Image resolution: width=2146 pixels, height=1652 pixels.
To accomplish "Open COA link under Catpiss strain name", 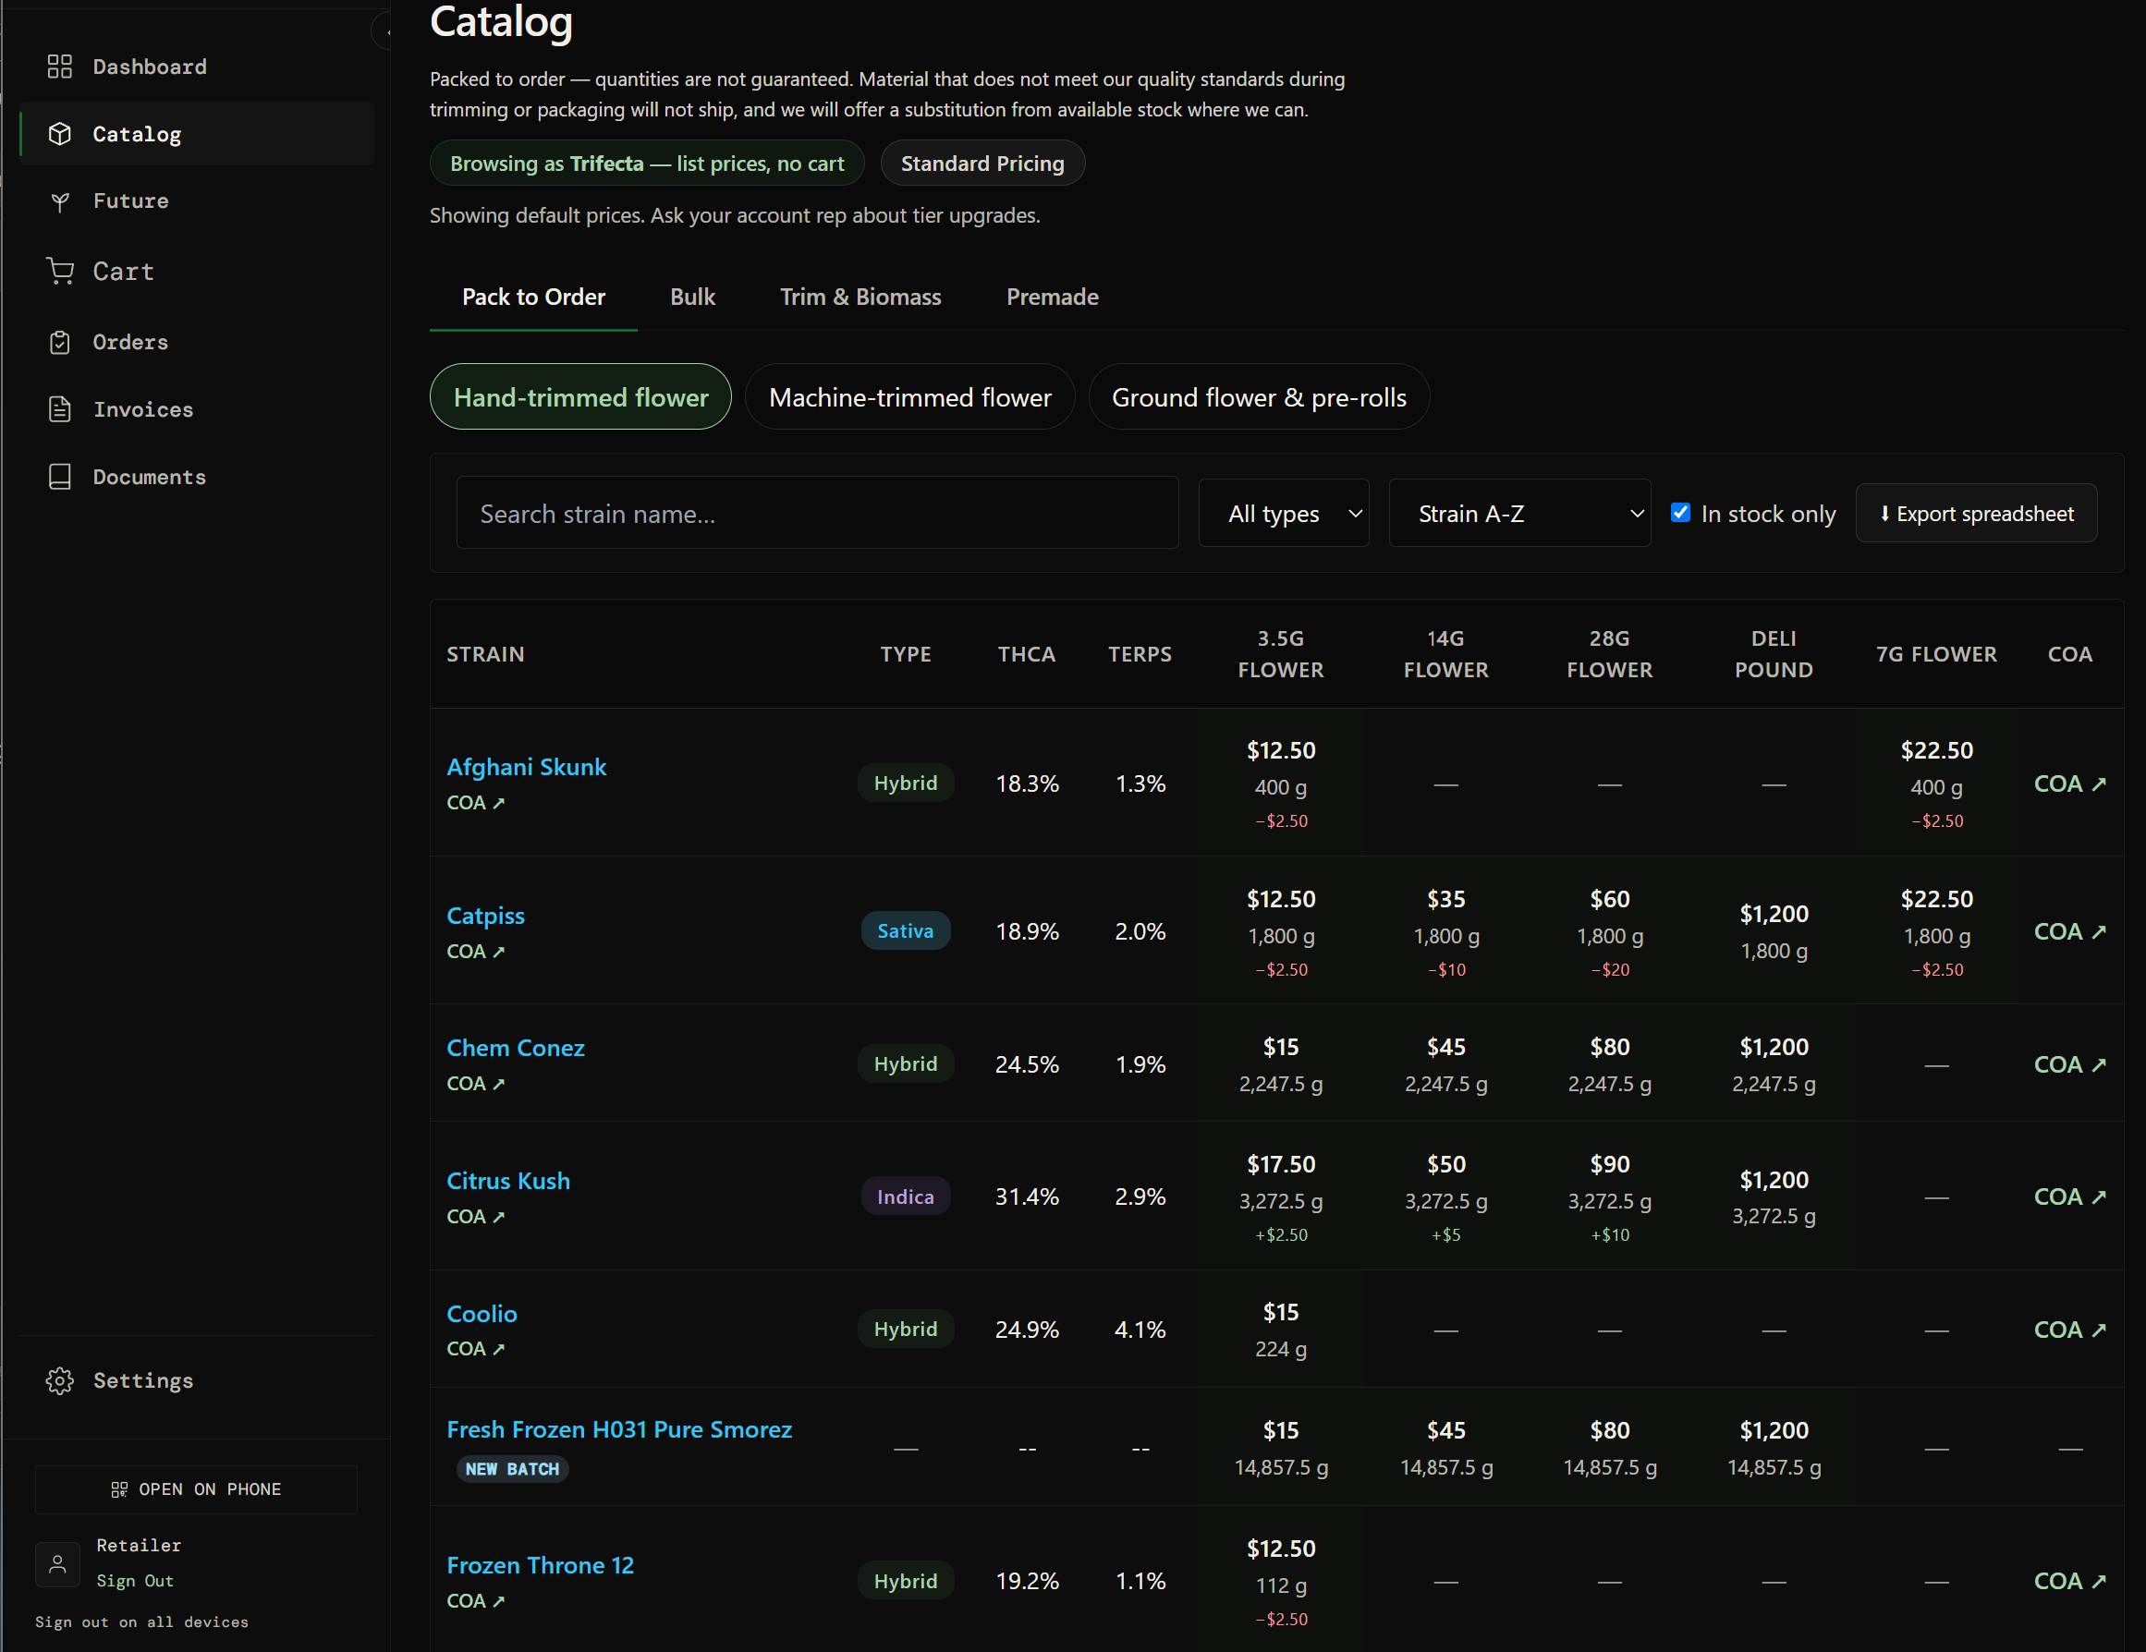I will [476, 951].
